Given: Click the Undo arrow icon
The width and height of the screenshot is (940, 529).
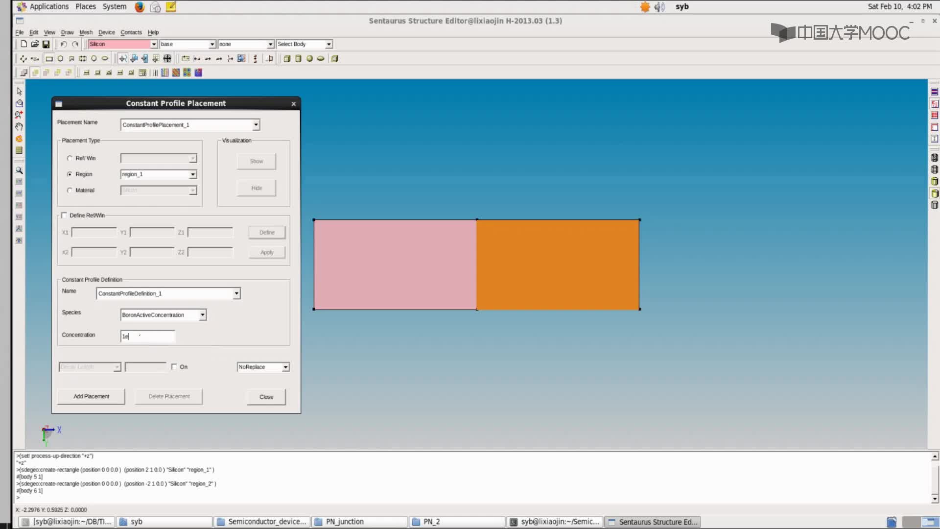Looking at the screenshot, I should 64,44.
